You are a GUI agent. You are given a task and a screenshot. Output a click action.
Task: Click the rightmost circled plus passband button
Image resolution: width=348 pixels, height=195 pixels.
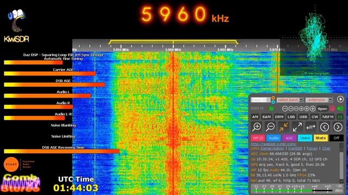click(313, 108)
